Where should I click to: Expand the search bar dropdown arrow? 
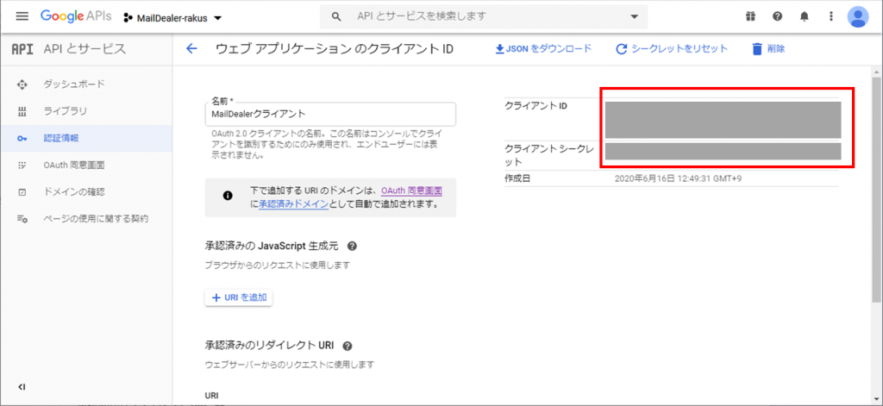coord(635,17)
